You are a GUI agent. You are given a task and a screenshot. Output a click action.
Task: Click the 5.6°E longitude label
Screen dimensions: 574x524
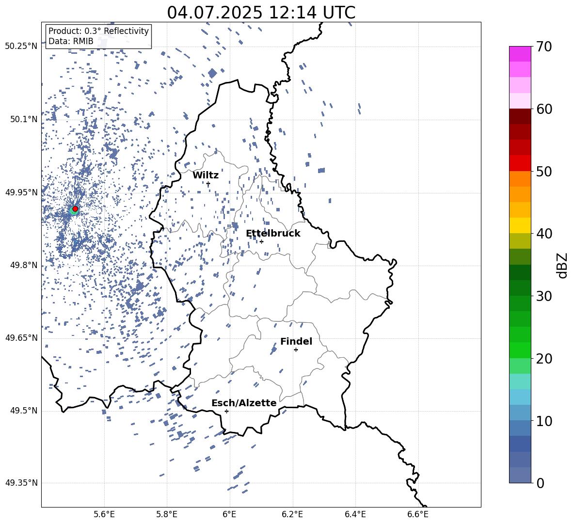104,514
